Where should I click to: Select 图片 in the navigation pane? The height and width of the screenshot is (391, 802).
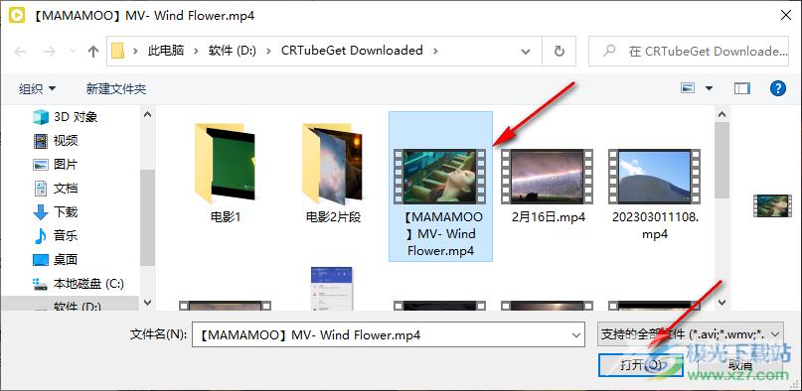point(56,165)
